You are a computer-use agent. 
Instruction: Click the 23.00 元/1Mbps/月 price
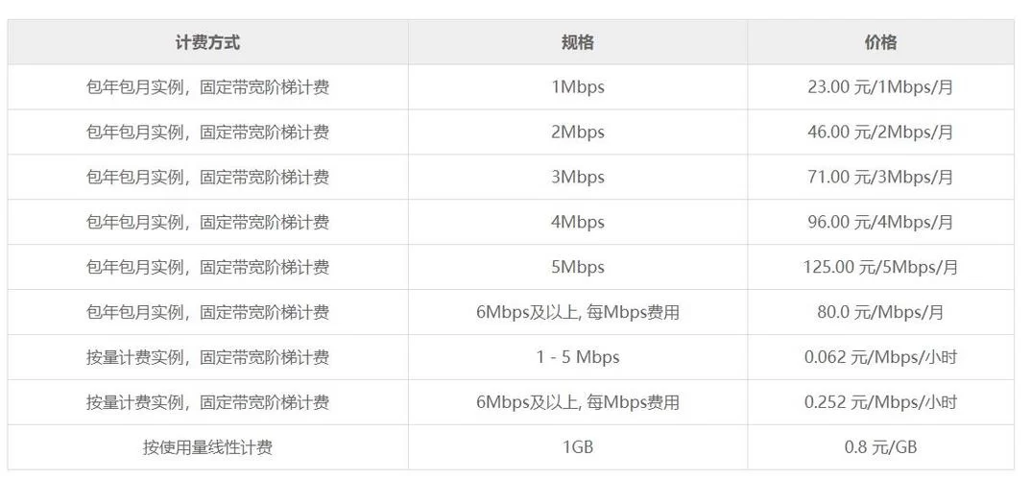[x=880, y=87]
